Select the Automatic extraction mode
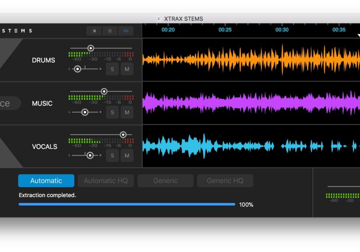Screen dimensions: 360x252 click(x=46, y=180)
